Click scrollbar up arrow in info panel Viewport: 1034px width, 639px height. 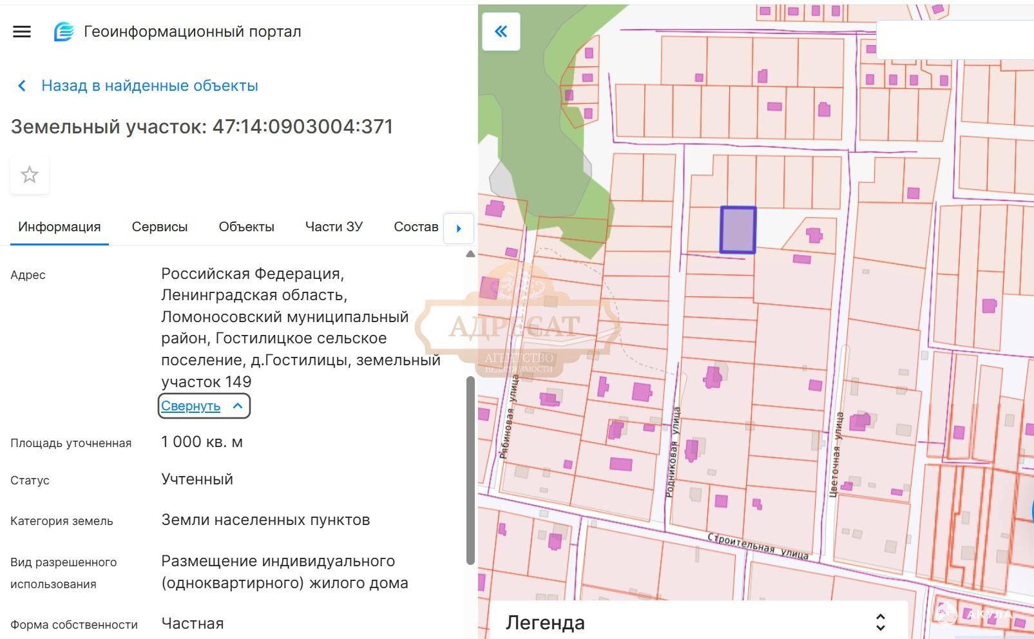[470, 254]
